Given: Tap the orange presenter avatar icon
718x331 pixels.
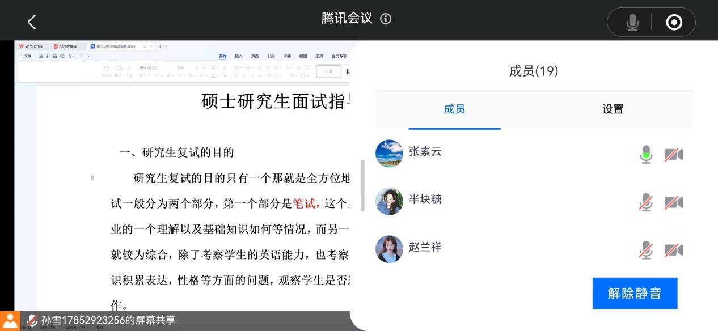Looking at the screenshot, I should (x=10, y=320).
